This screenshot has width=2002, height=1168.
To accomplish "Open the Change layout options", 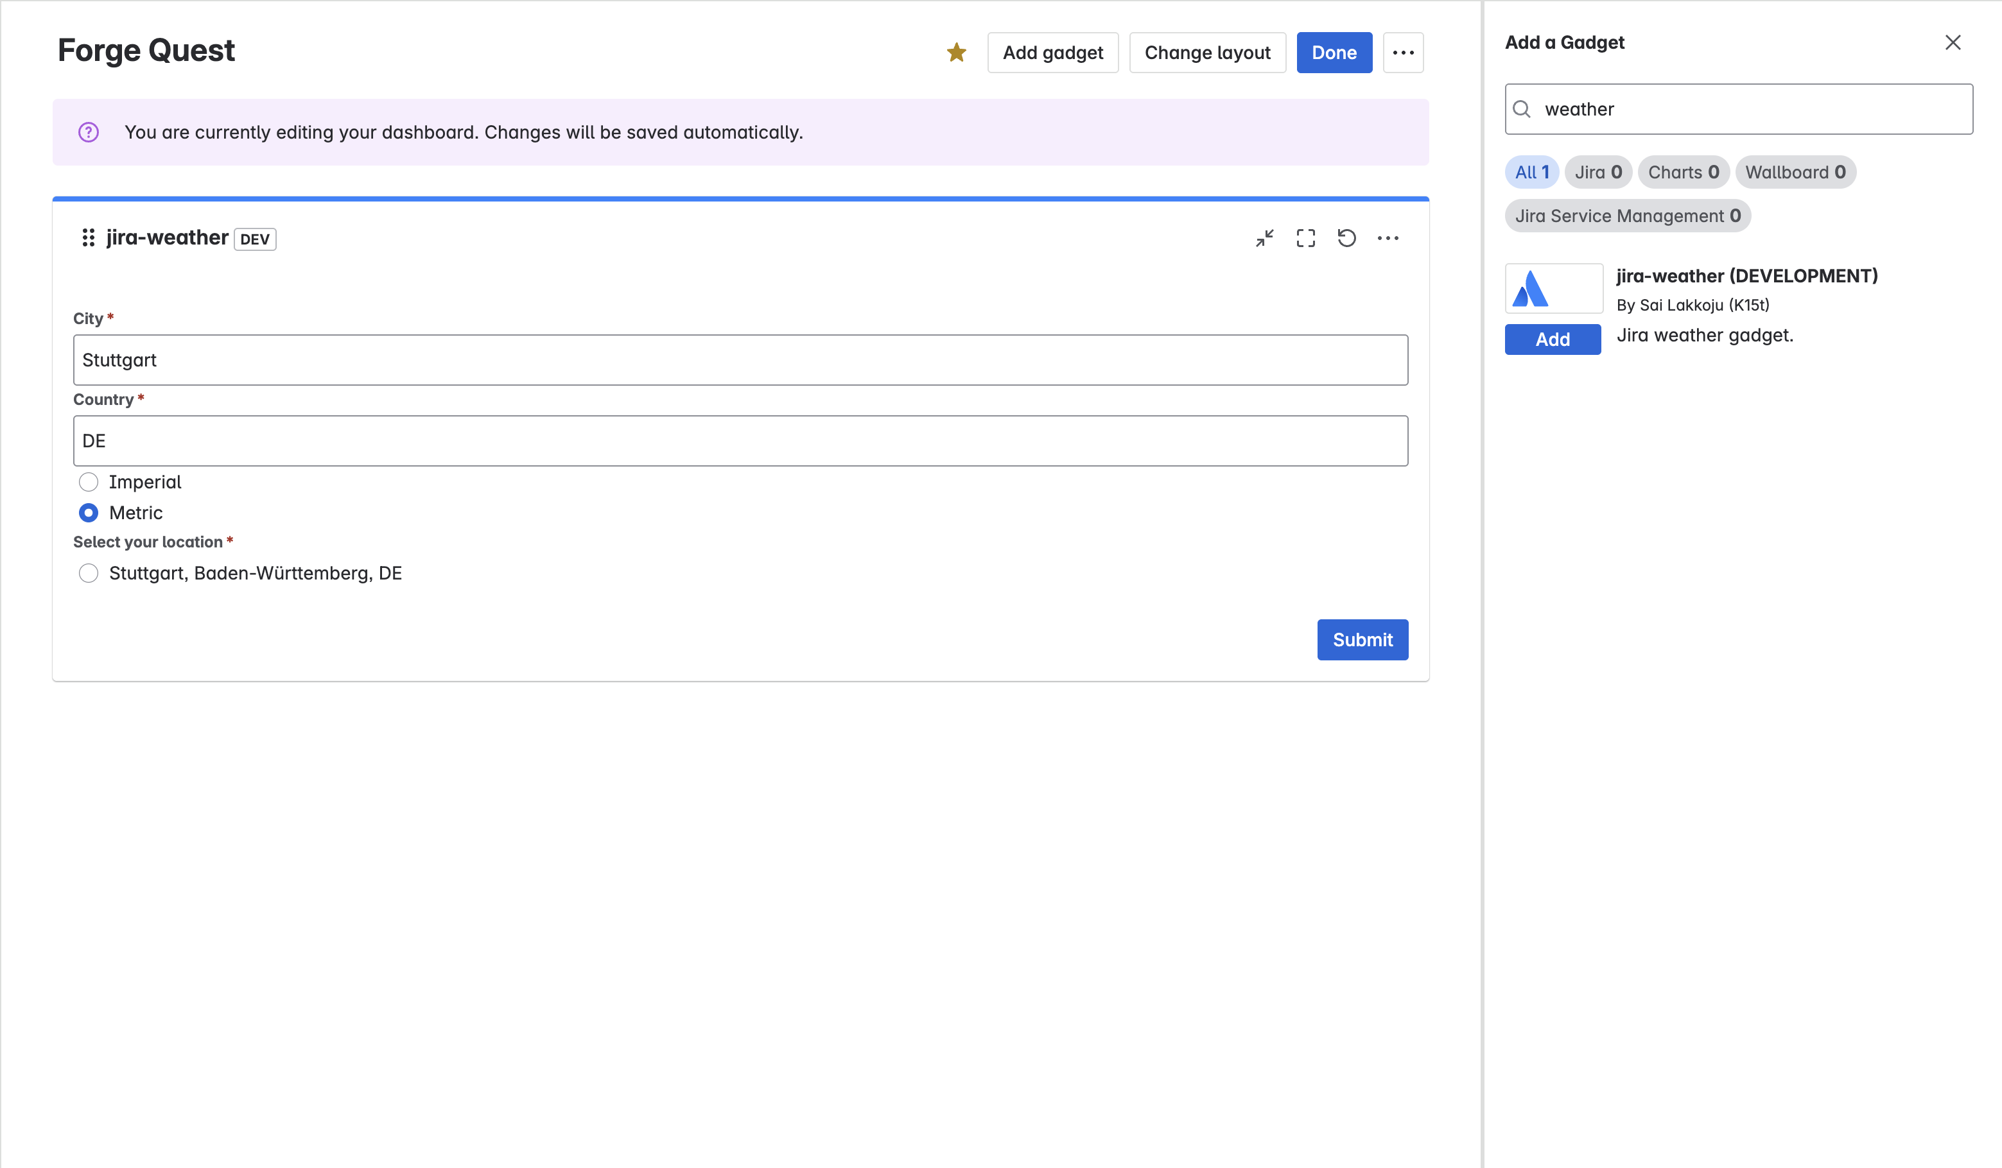I will click(x=1206, y=53).
